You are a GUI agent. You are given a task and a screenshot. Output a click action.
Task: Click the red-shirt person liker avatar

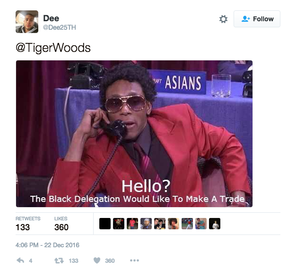coord(132,224)
